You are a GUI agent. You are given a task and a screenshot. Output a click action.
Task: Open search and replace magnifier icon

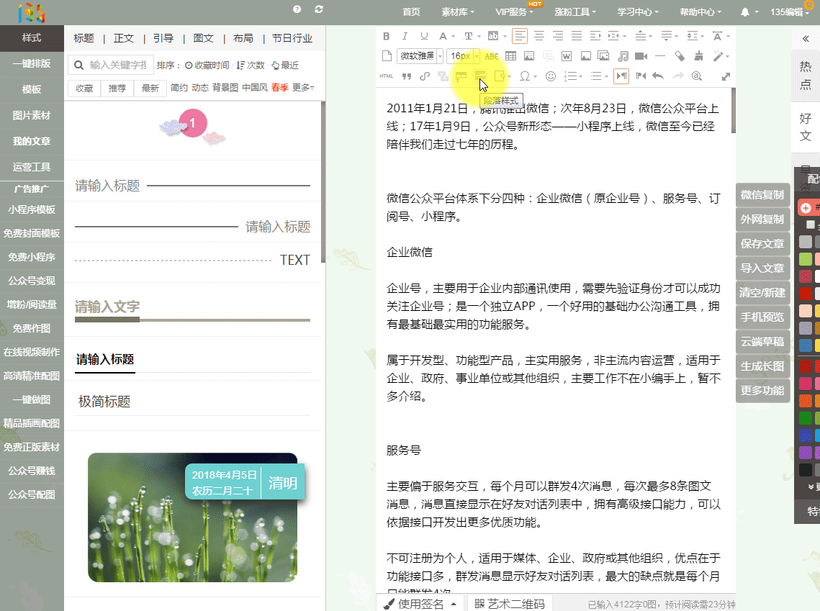point(697,76)
